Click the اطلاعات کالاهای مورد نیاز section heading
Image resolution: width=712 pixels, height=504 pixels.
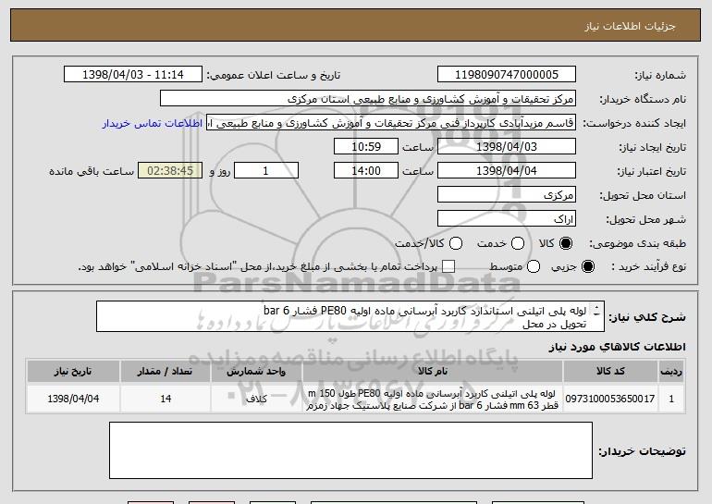(617, 347)
